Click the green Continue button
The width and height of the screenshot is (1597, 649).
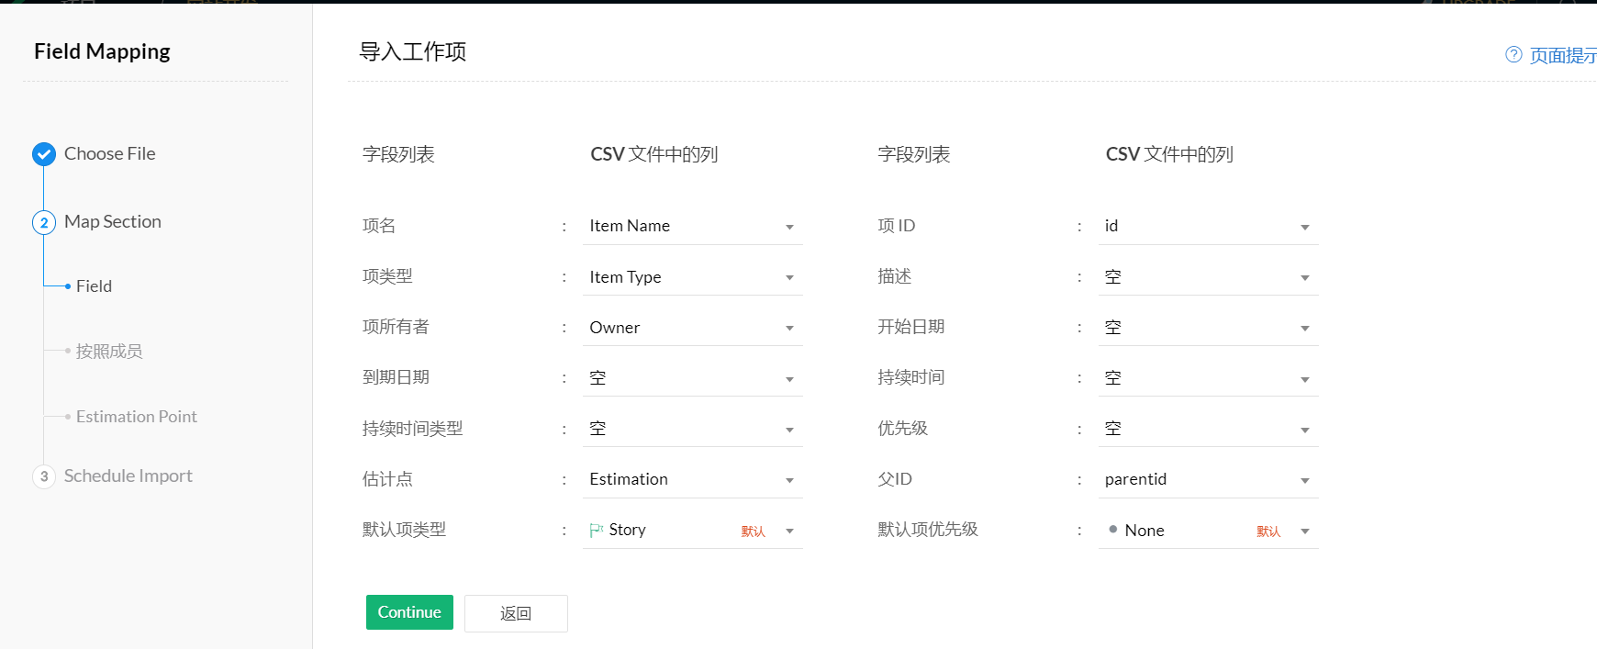click(409, 612)
